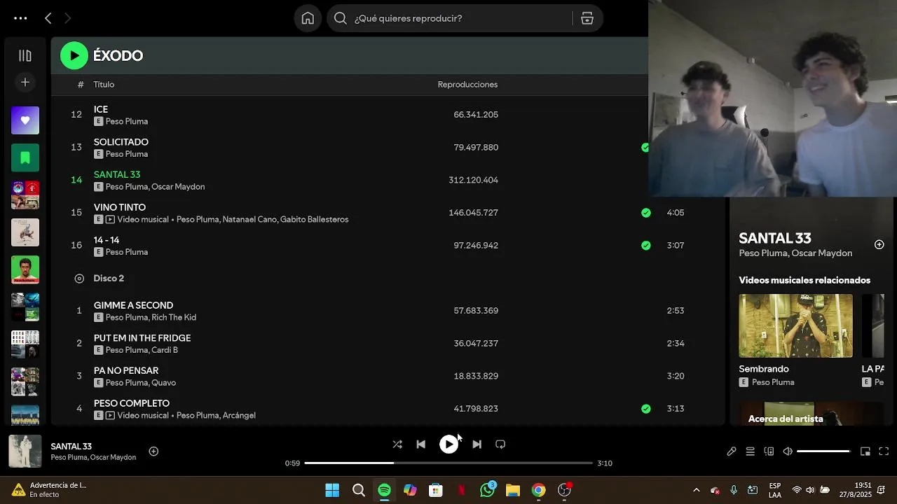
Task: Skip to next track
Action: tap(477, 444)
